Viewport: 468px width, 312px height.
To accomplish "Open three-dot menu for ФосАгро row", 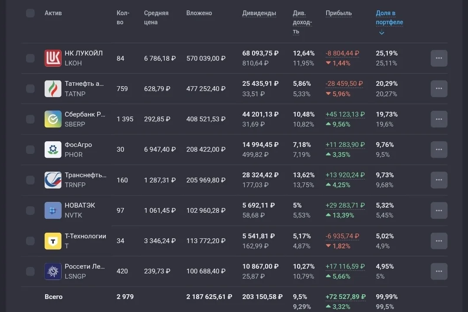I will click(x=439, y=149).
